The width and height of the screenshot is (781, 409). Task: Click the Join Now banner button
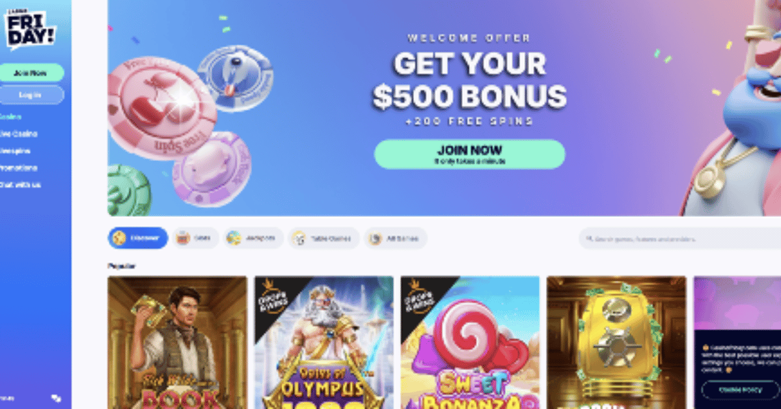click(469, 154)
